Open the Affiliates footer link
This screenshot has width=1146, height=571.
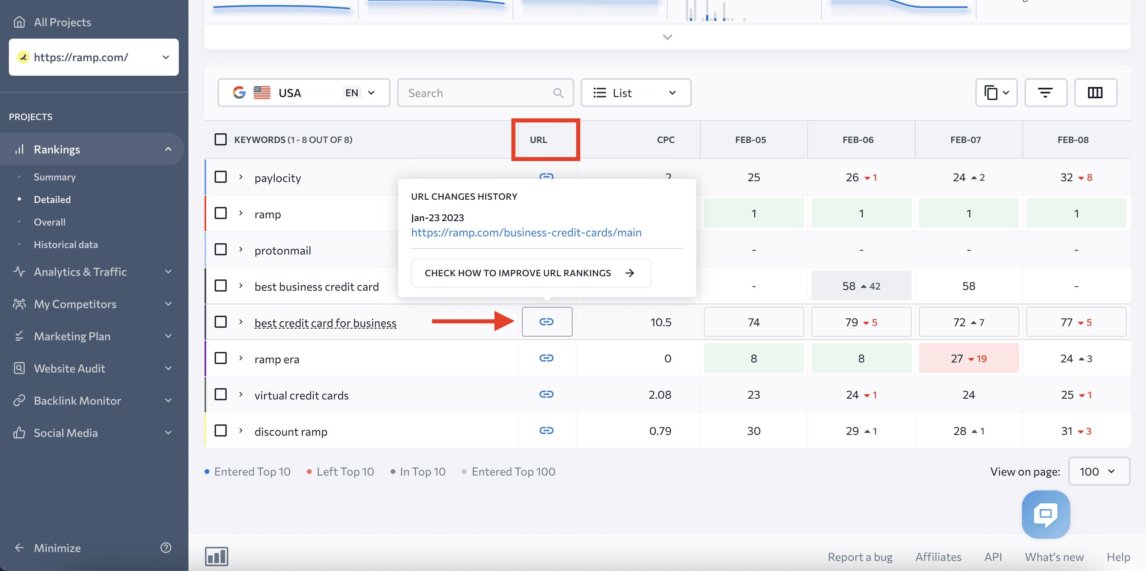(938, 557)
